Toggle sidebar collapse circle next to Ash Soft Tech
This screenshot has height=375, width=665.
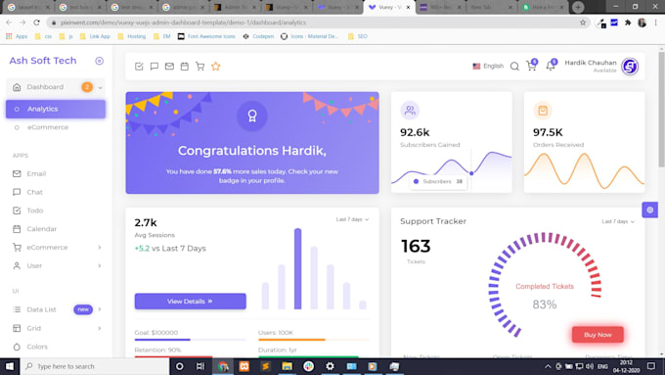[99, 61]
